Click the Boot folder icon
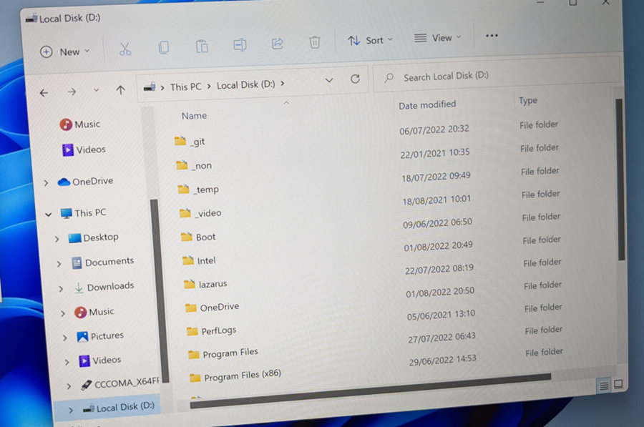This screenshot has width=644, height=427. click(x=187, y=236)
